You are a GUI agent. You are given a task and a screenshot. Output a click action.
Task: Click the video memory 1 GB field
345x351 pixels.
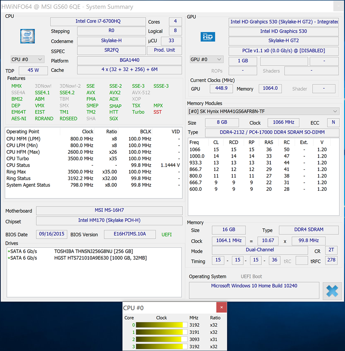pos(243,61)
